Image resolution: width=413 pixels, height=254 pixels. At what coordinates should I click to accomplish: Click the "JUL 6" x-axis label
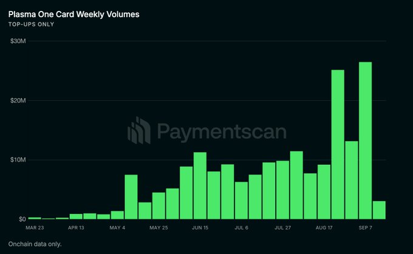click(x=241, y=228)
